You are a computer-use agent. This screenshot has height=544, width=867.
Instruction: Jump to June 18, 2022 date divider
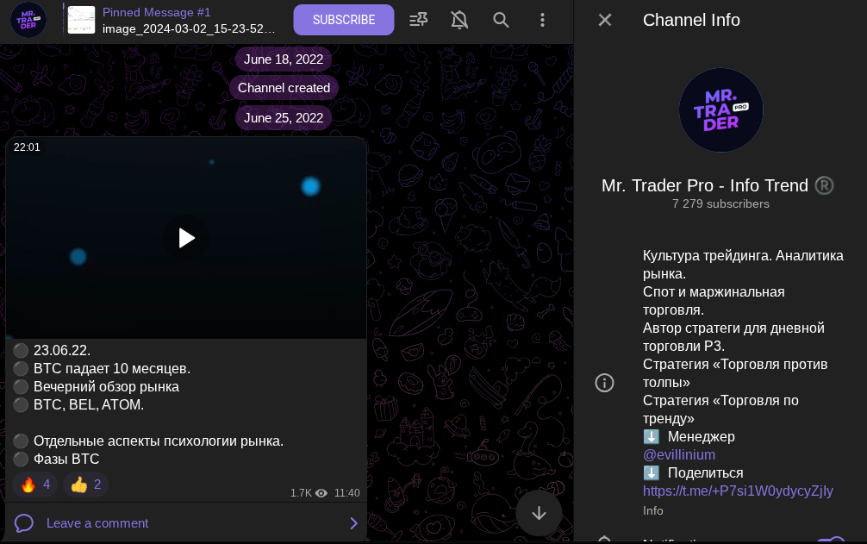click(284, 59)
